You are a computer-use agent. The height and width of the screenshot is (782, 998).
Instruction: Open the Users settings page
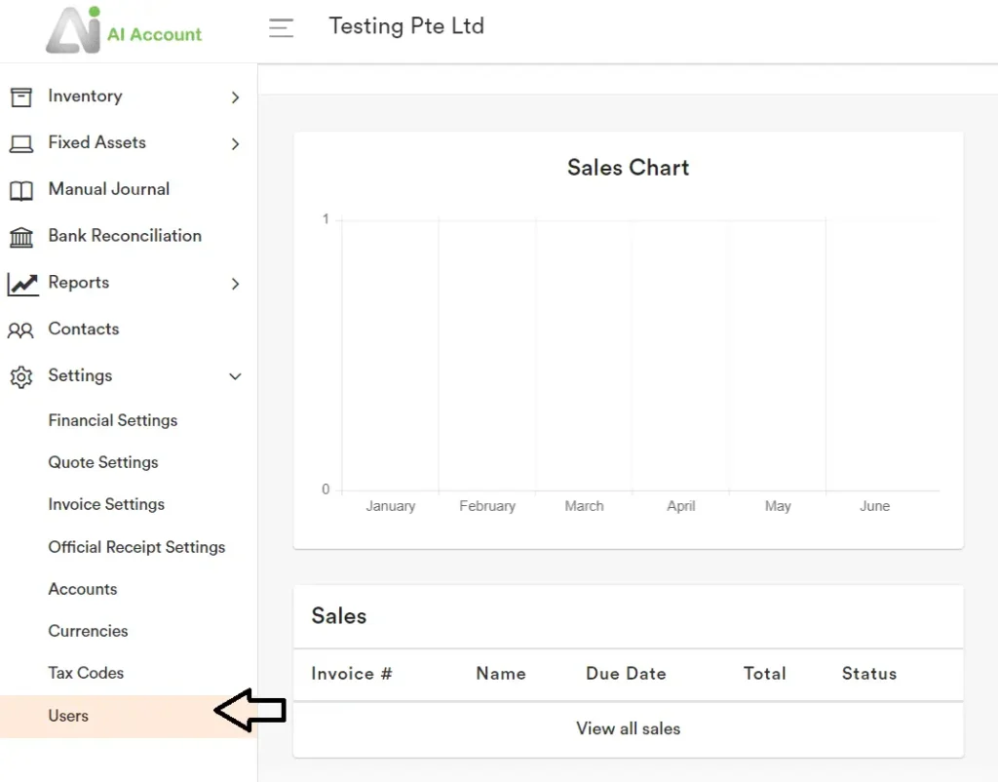coord(67,716)
